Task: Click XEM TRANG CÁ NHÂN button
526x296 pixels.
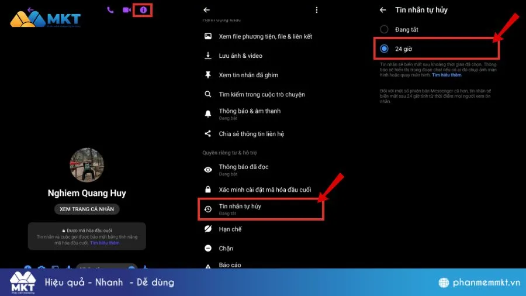Action: [x=87, y=209]
